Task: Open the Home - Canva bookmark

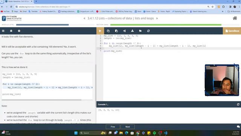Action: coord(149,11)
